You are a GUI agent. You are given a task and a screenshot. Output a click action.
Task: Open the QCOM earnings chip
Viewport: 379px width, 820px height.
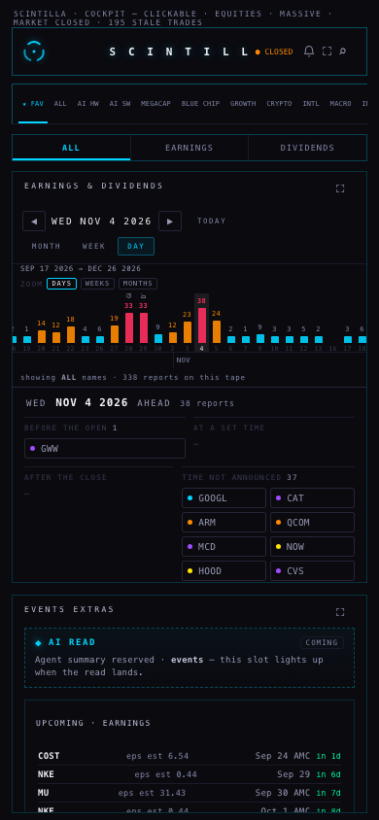pos(312,523)
